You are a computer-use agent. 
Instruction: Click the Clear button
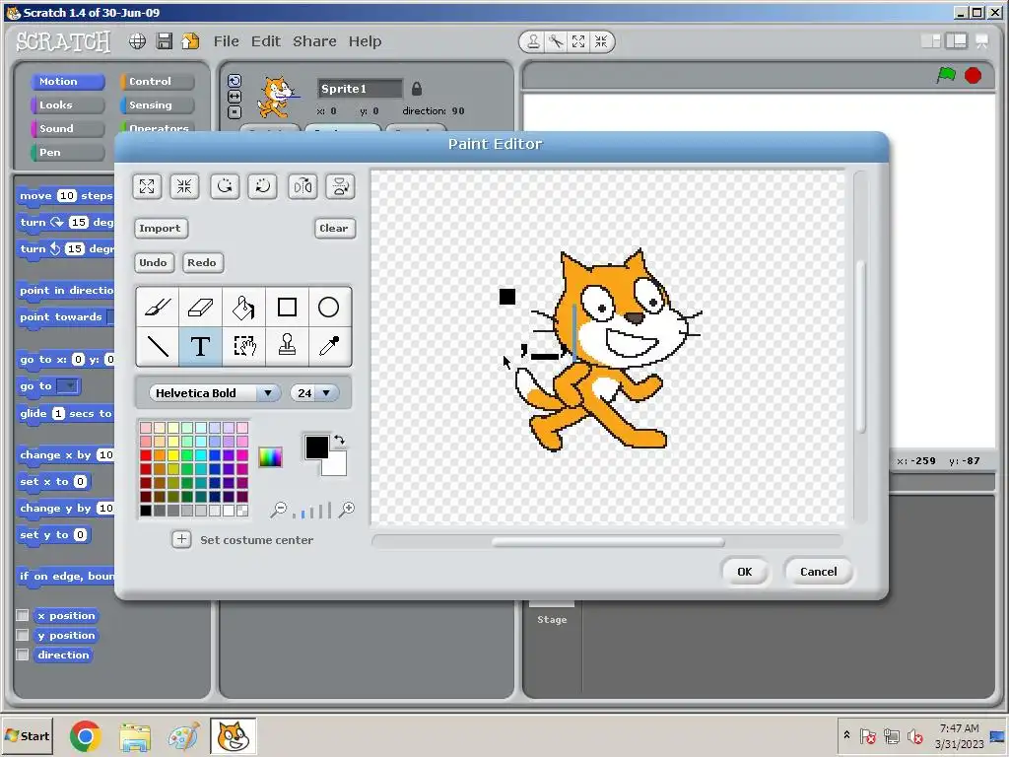coord(334,228)
